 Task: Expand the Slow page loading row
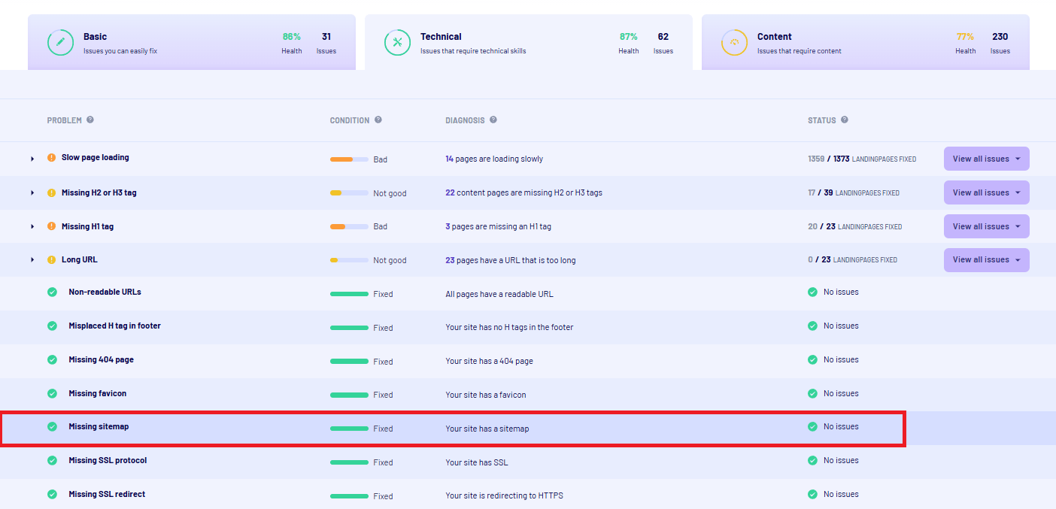32,159
